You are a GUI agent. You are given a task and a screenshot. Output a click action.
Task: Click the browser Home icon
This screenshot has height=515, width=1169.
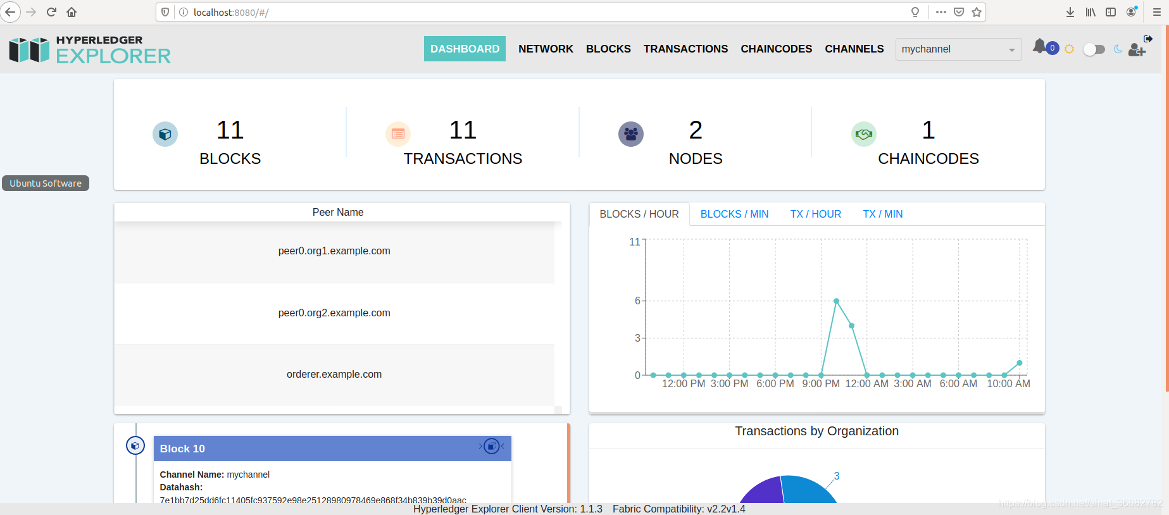pos(72,12)
